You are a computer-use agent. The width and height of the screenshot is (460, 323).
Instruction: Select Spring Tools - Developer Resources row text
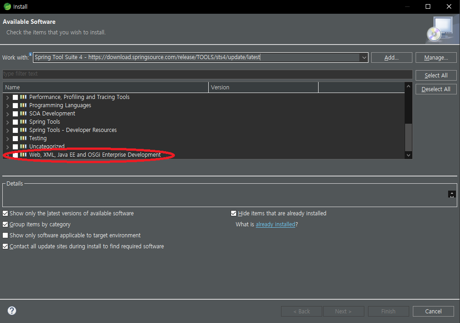pyautogui.click(x=73, y=130)
